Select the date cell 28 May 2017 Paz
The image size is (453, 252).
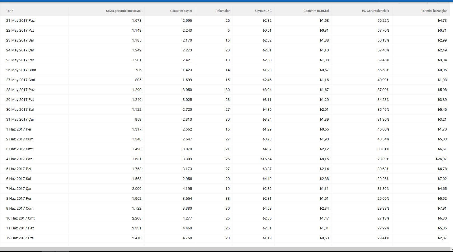point(20,90)
